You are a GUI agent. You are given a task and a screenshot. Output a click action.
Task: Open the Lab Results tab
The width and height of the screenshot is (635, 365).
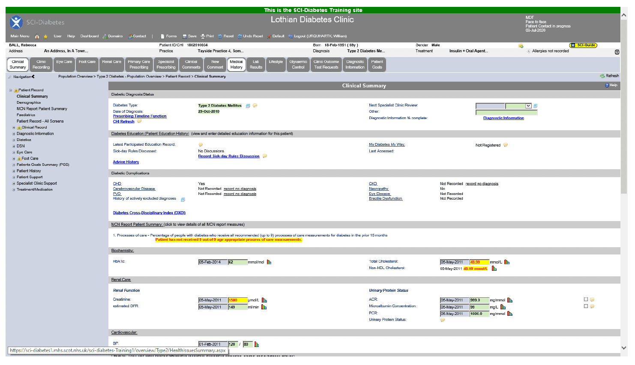tap(256, 65)
